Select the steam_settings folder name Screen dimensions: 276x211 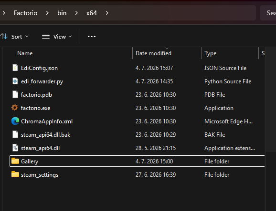[40, 175]
